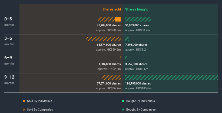Click the solid orange bar in 0–3 months

pyautogui.click(x=118, y=19)
